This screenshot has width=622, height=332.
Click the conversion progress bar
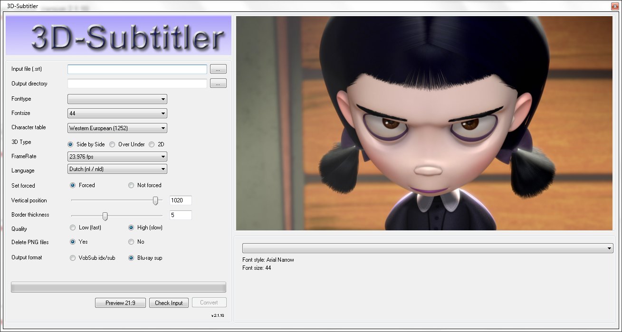pyautogui.click(x=118, y=287)
